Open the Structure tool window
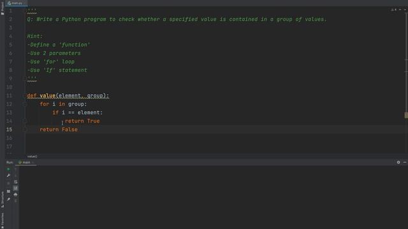This screenshot has width=408, height=229. (x=3, y=200)
